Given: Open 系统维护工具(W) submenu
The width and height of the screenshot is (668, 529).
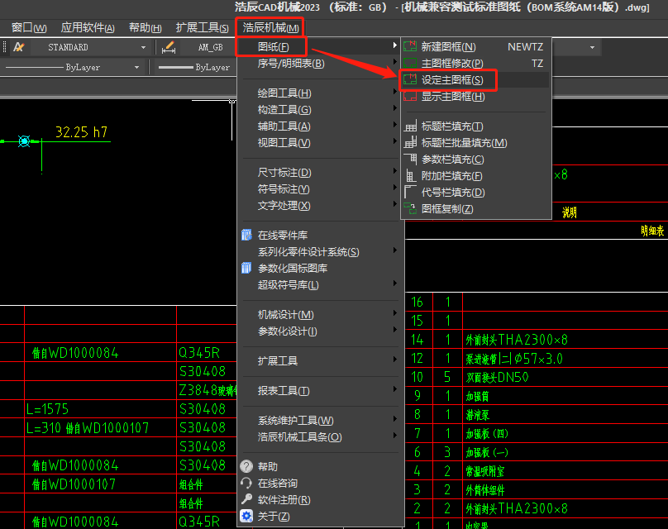Looking at the screenshot, I should (x=318, y=421).
